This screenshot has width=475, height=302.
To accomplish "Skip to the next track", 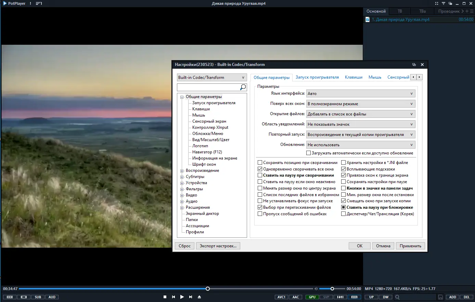I will tap(191, 297).
